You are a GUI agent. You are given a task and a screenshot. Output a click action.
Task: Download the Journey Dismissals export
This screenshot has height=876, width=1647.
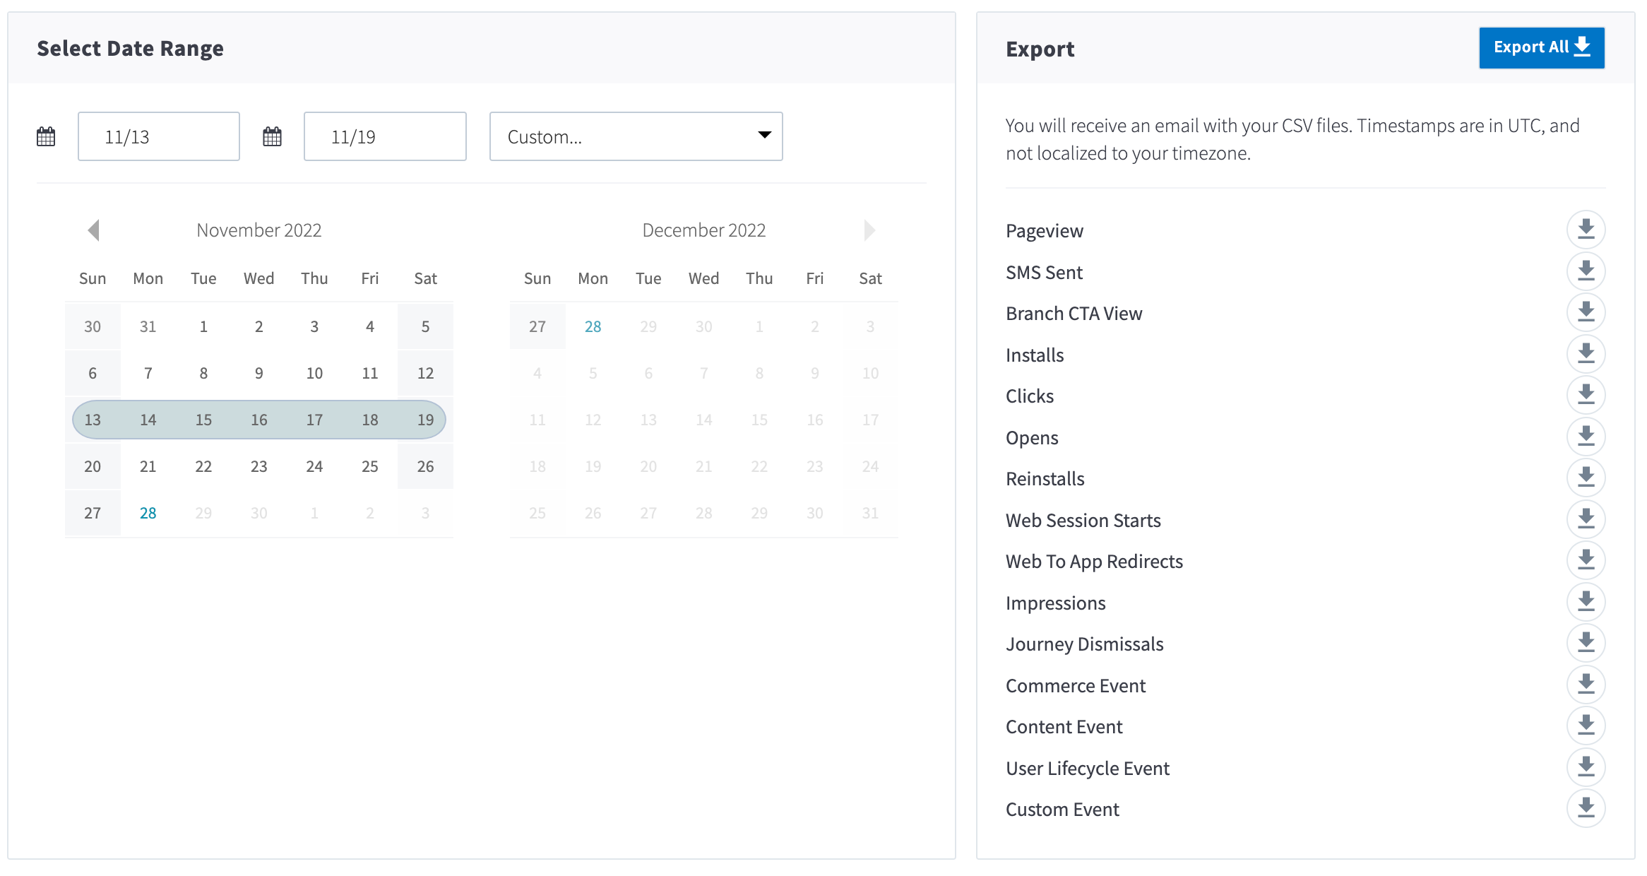tap(1586, 643)
